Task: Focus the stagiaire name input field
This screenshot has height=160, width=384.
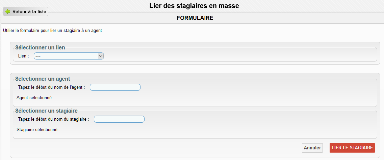Action: [x=119, y=119]
